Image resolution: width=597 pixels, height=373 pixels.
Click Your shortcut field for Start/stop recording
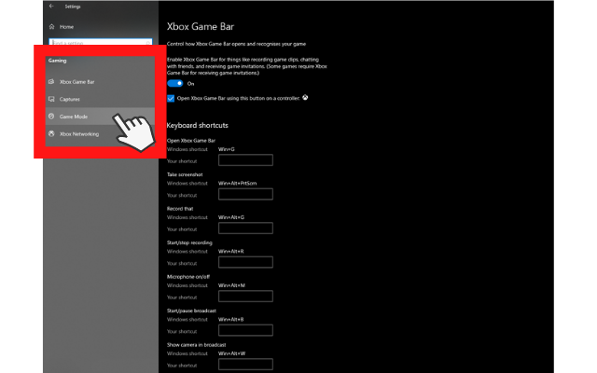(245, 262)
